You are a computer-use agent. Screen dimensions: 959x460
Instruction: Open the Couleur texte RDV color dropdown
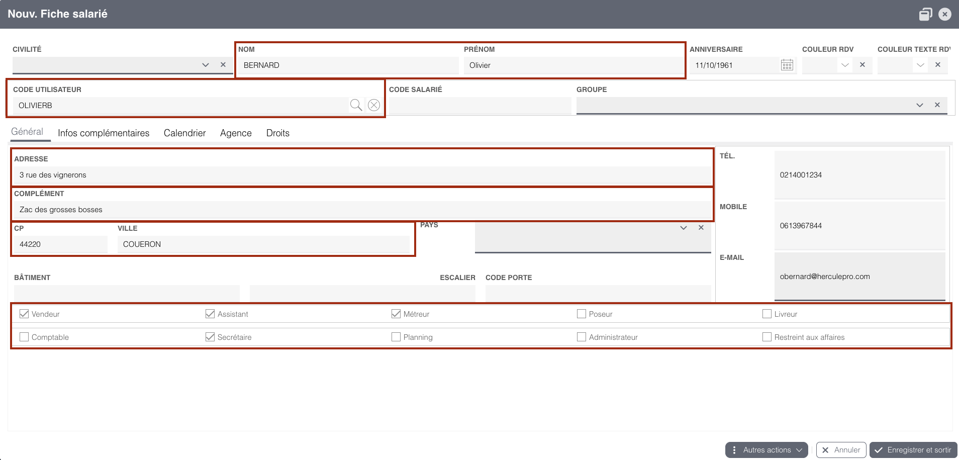(x=920, y=65)
